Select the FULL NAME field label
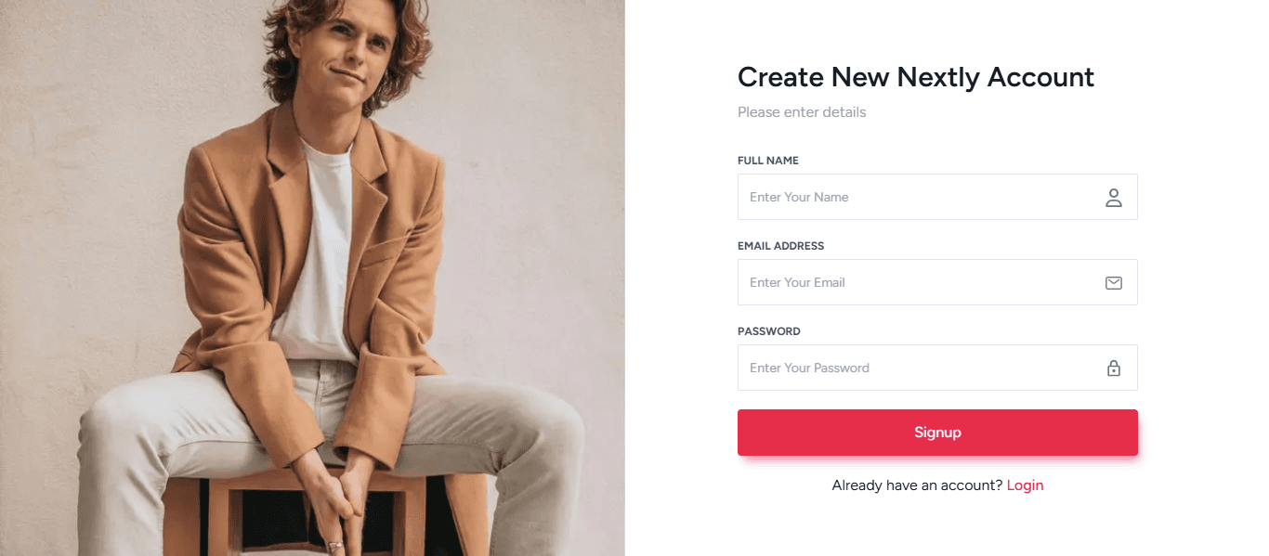1269x556 pixels. point(767,160)
